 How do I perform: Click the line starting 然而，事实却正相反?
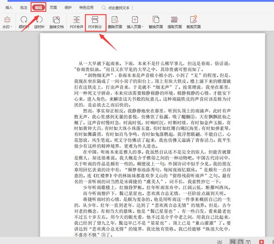point(157,111)
